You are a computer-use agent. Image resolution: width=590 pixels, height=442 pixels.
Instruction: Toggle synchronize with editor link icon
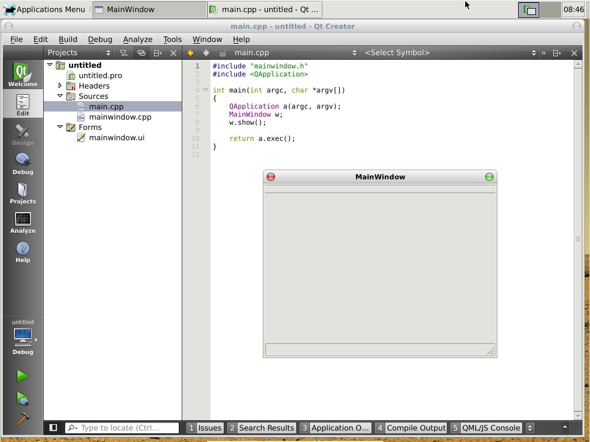pyautogui.click(x=141, y=53)
